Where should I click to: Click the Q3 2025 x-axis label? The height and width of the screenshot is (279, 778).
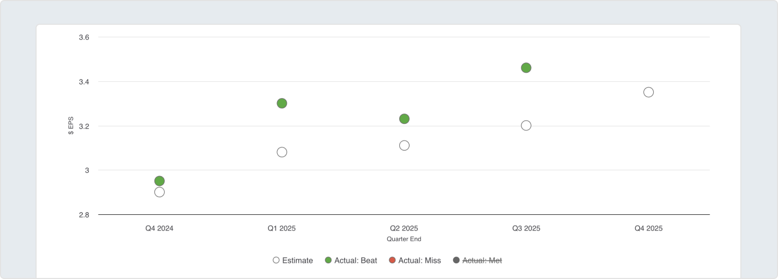click(x=526, y=228)
